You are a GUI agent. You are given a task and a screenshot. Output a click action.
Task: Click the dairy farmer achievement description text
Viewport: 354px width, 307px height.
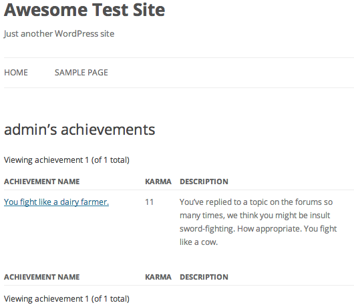(x=258, y=222)
